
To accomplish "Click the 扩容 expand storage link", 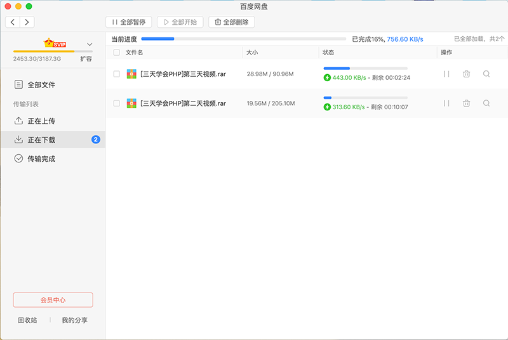I will (x=86, y=59).
